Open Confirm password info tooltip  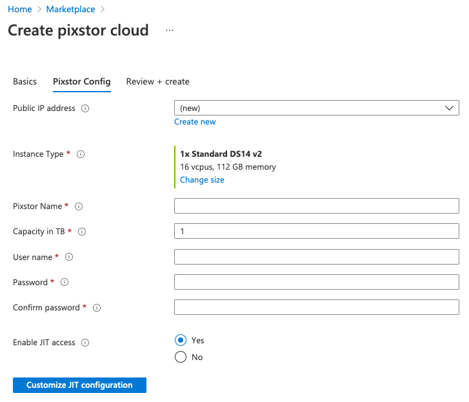pyautogui.click(x=97, y=308)
